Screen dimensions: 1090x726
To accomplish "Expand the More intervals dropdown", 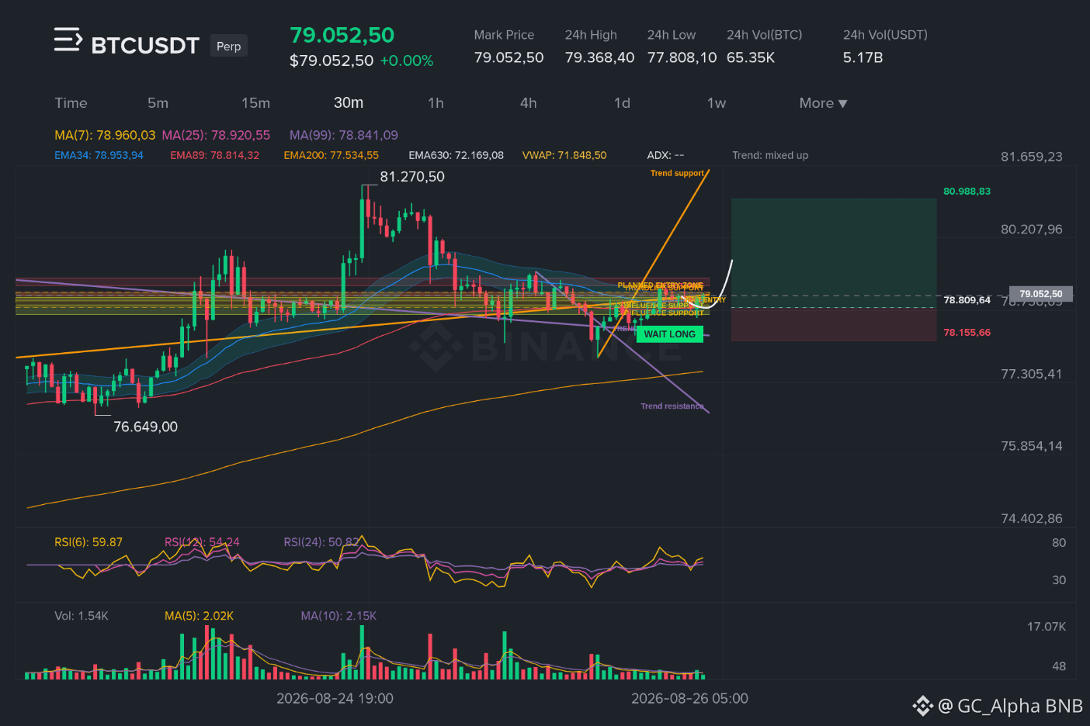I will click(823, 103).
